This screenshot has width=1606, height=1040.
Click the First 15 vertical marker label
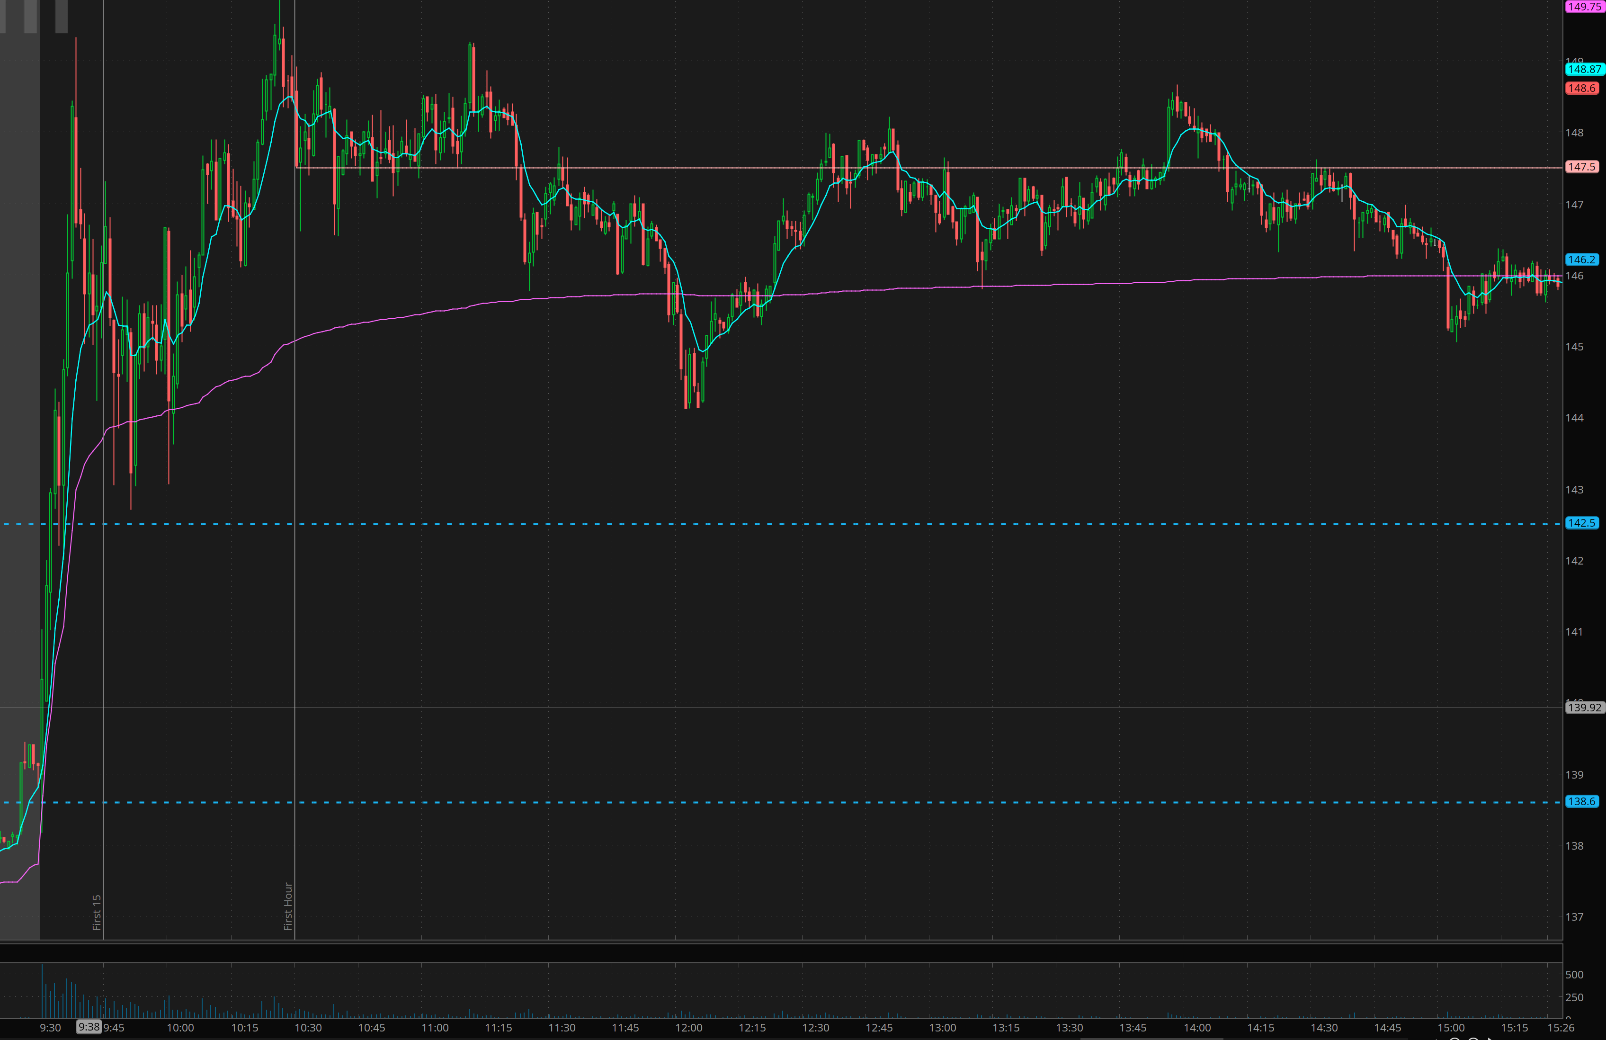pos(97,913)
